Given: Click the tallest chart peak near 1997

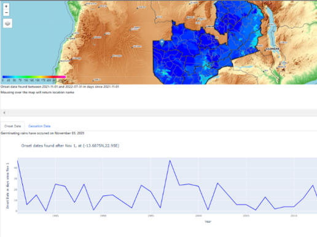Looking at the screenshot, I should pos(170,161).
